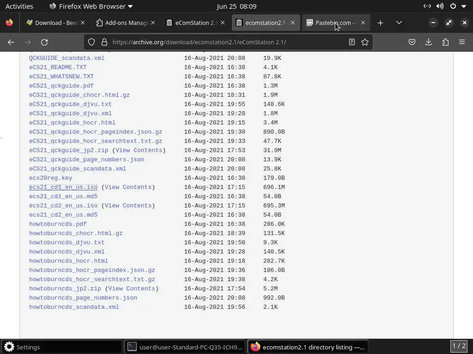
Task: Download eCS21_qckguide_jp2.zip archive
Action: pyautogui.click(x=69, y=150)
